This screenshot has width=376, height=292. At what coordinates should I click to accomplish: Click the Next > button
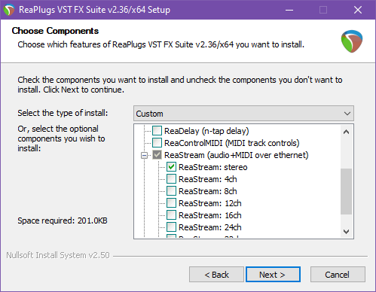273,275
